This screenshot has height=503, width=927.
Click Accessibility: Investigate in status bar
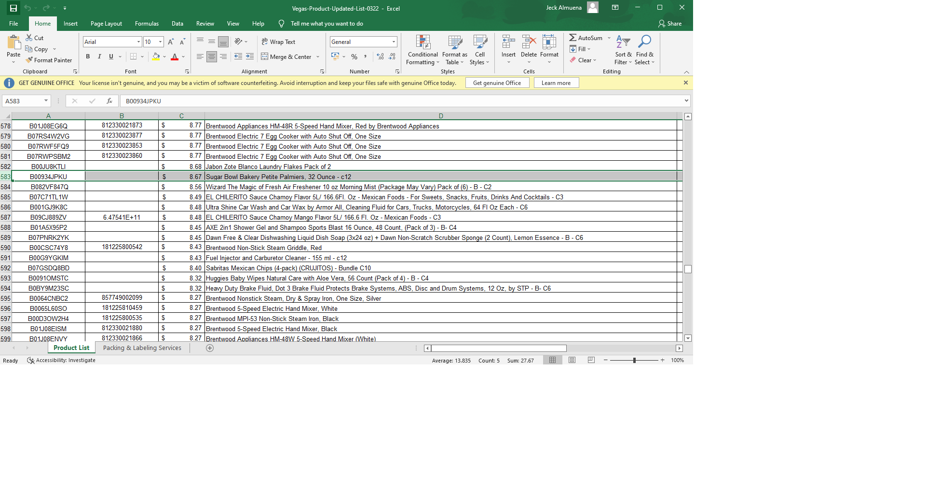[61, 361]
